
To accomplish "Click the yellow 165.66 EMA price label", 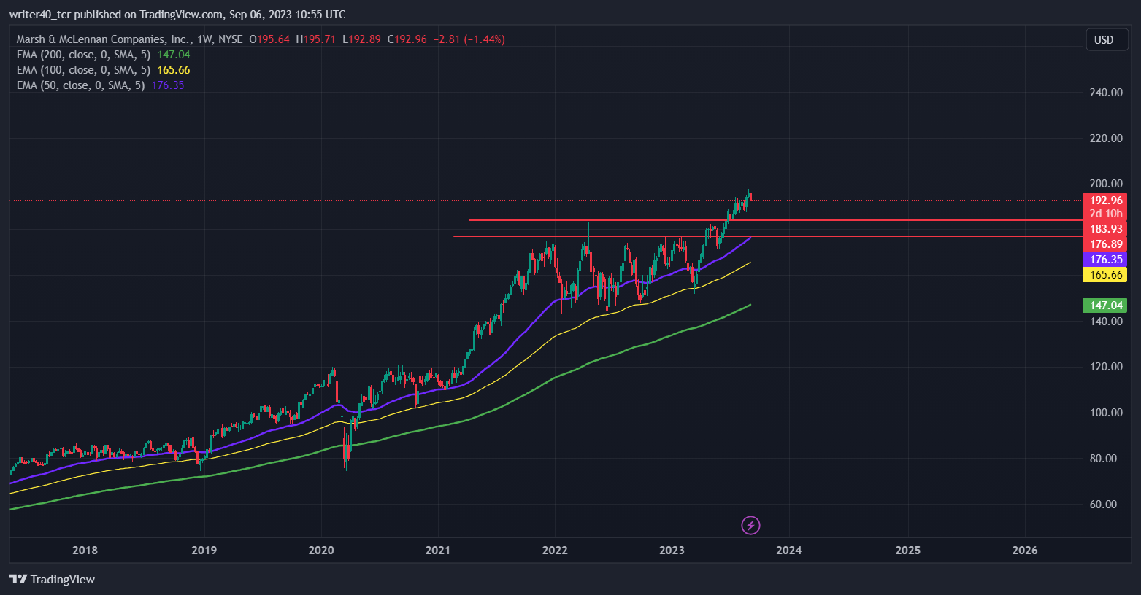I will [1105, 275].
